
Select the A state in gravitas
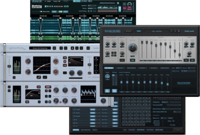coord(72,48)
